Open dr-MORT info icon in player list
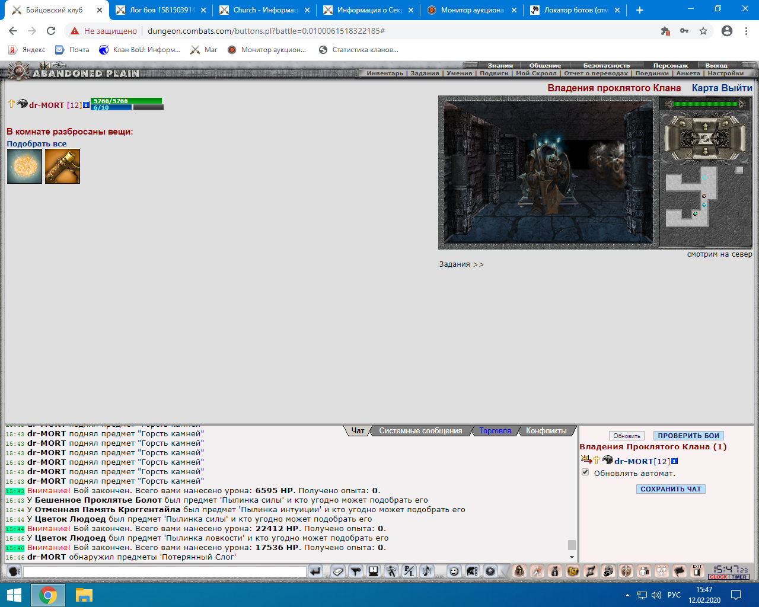This screenshot has height=607, width=759. click(x=674, y=461)
